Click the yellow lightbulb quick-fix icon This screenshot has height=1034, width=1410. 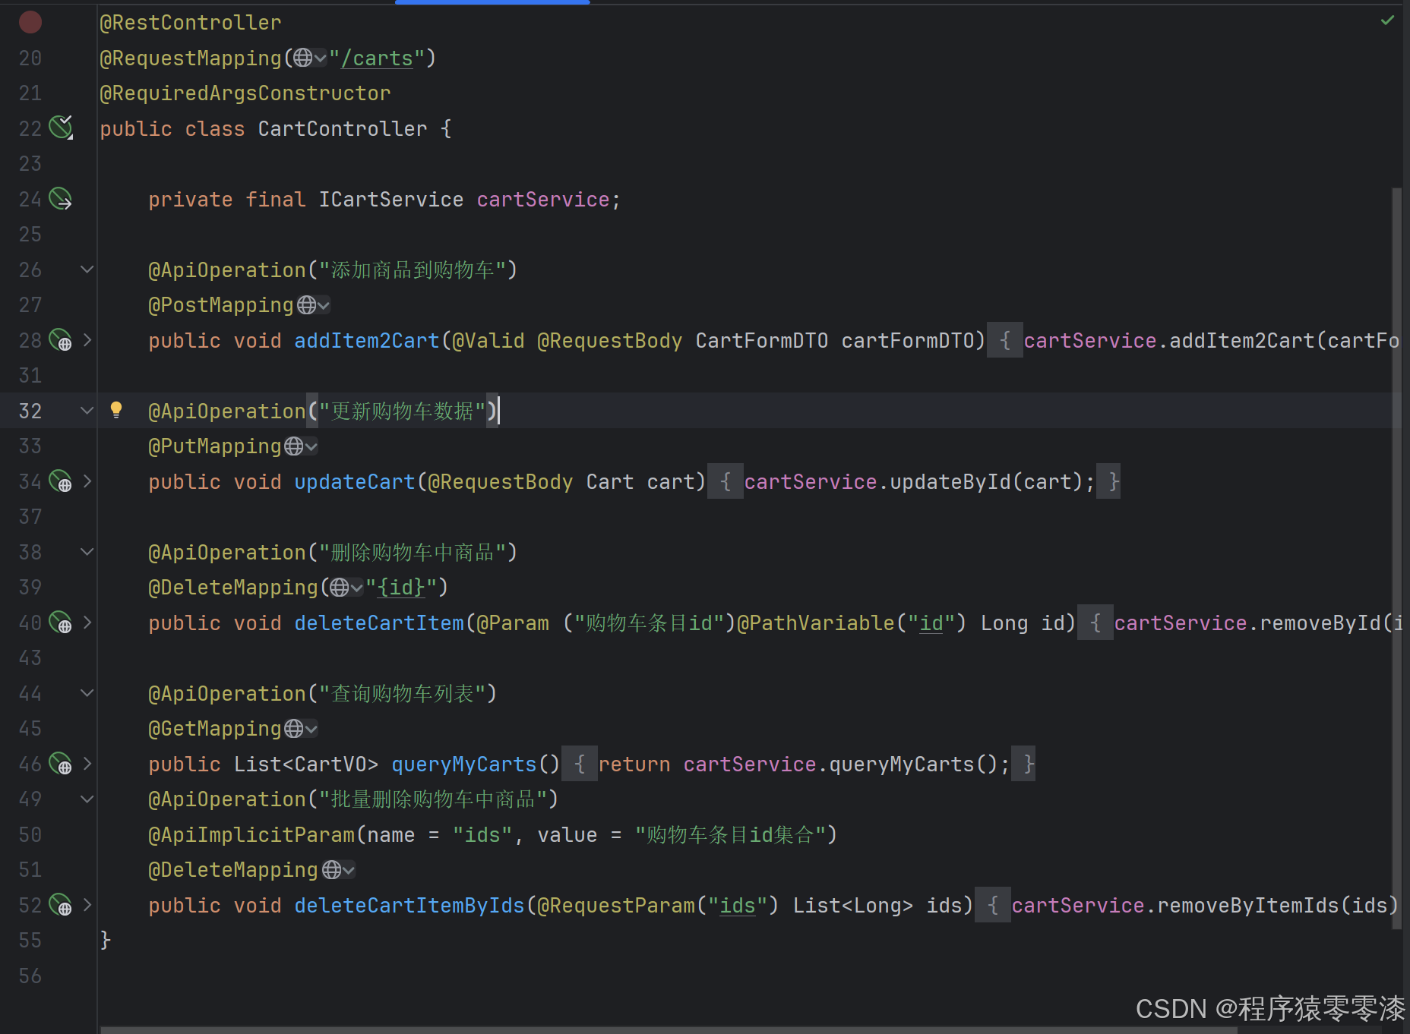pyautogui.click(x=116, y=410)
